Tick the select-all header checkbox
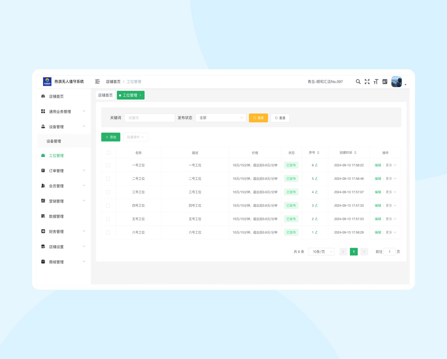Image resolution: width=447 pixels, height=359 pixels. [108, 153]
